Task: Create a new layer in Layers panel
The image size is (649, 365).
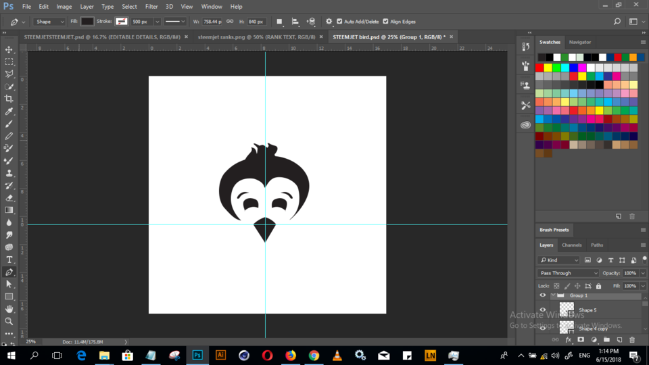Action: 619,340
